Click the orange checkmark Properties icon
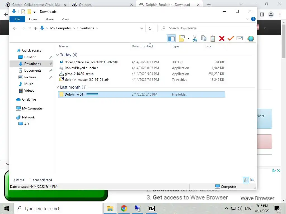Viewport: 286px width, 214px height. click(230, 38)
